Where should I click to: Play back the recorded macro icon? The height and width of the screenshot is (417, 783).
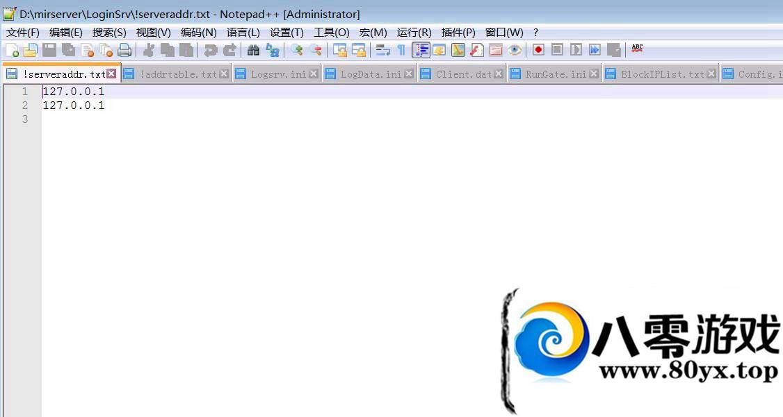(576, 50)
